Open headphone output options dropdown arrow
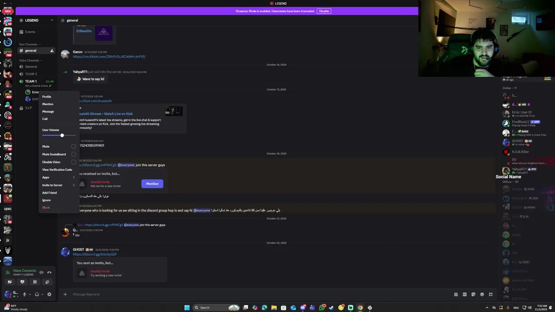Image resolution: width=555 pixels, height=312 pixels. tap(42, 294)
